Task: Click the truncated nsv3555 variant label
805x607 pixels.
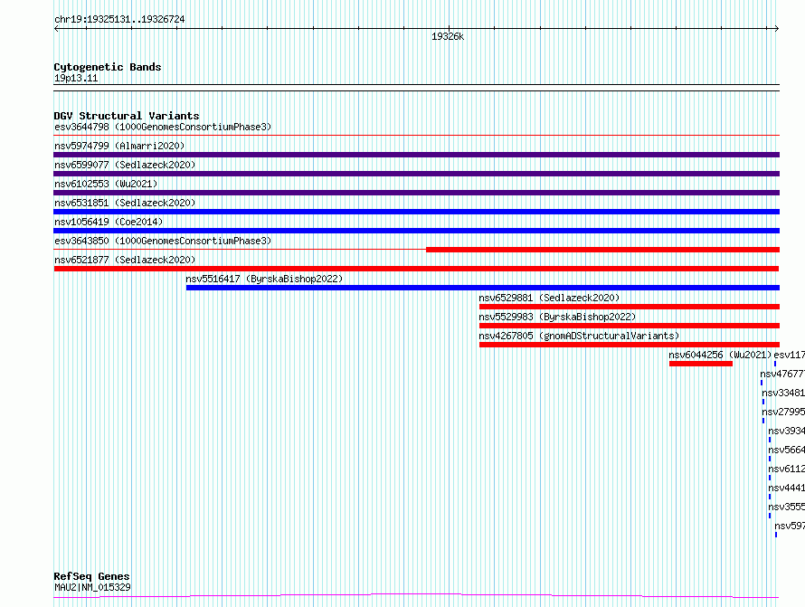Action: point(787,507)
